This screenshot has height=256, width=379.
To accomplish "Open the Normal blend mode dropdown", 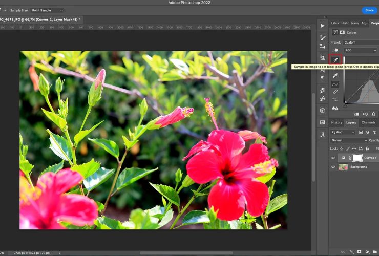I will coord(349,140).
